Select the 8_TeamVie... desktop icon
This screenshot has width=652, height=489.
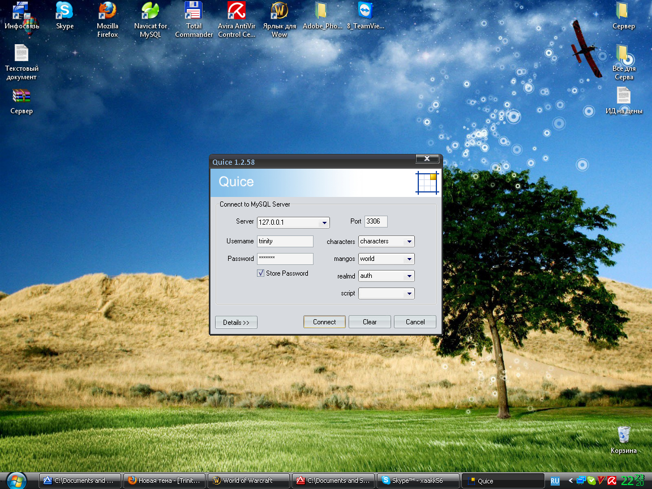[366, 16]
